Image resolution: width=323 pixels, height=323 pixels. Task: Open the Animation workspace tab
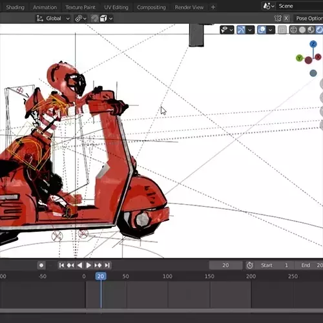[45, 7]
